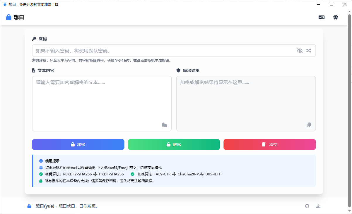Screen dimensions: 352x214
Task: Click the 加密 encrypt button
Action: tap(78, 144)
